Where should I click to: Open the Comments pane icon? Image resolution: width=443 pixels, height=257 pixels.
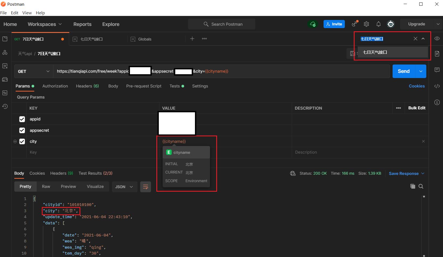click(437, 70)
